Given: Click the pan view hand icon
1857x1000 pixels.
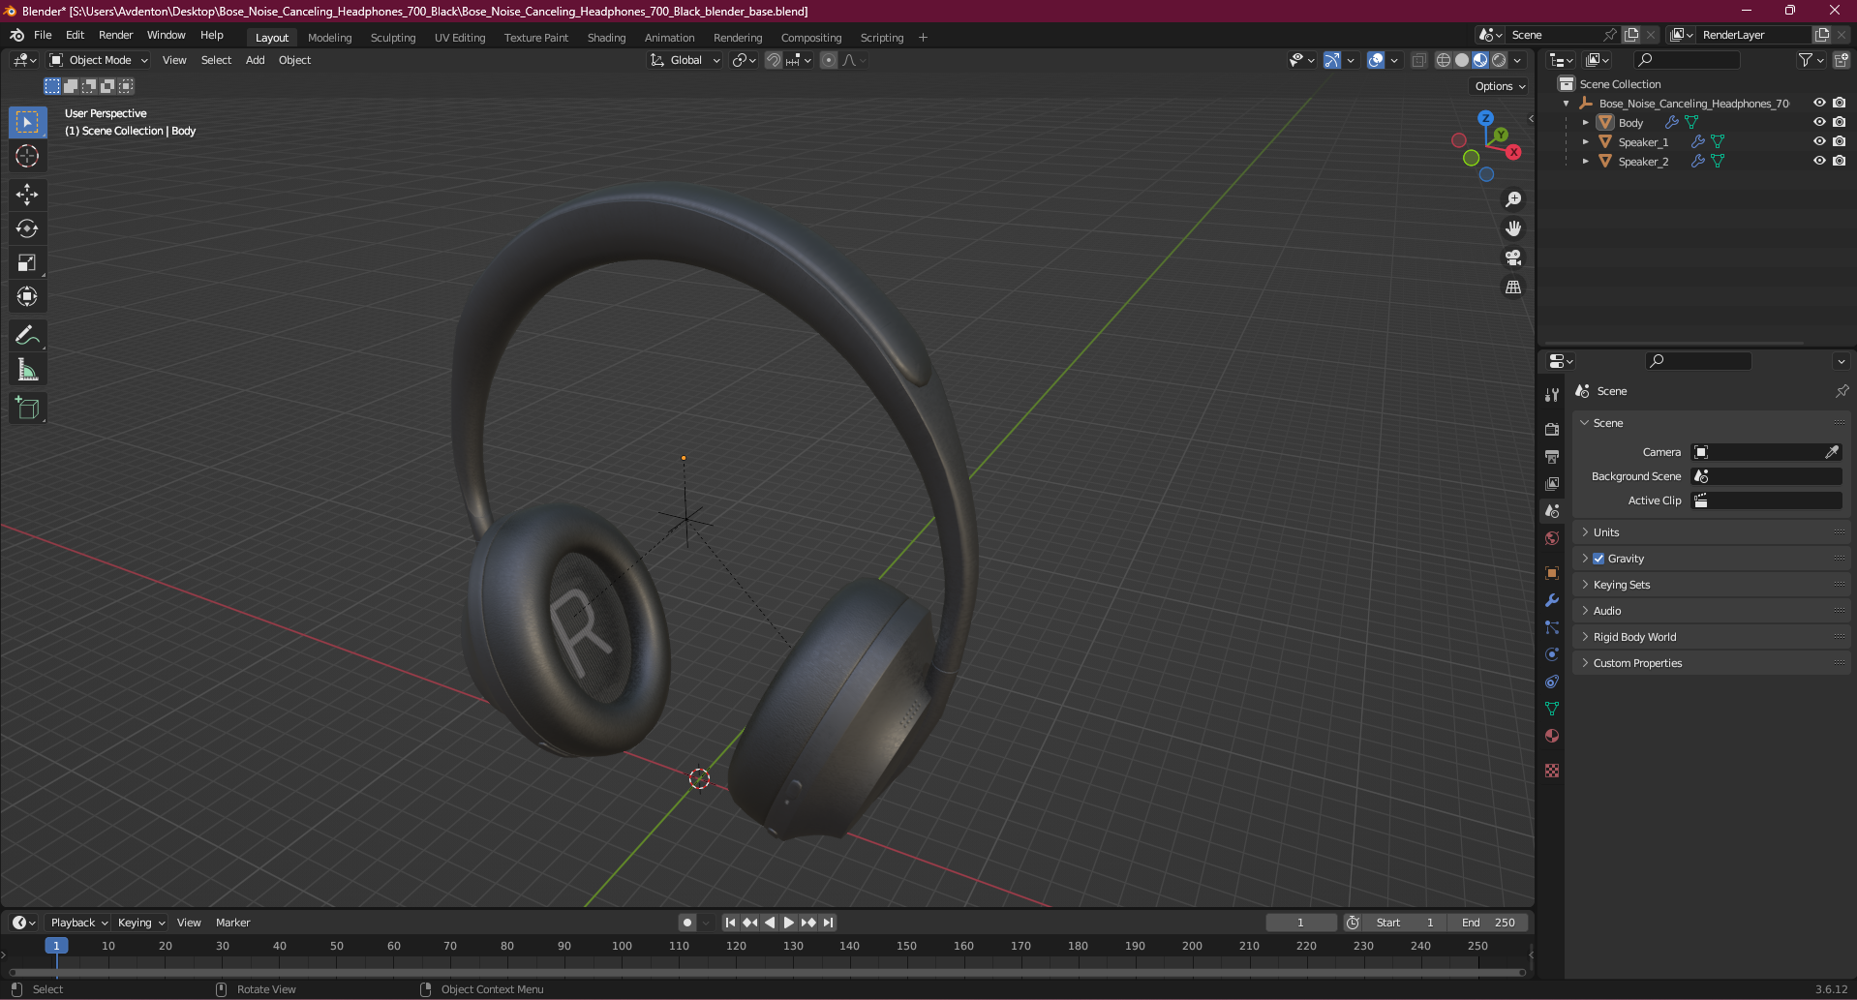Looking at the screenshot, I should coord(1513,228).
